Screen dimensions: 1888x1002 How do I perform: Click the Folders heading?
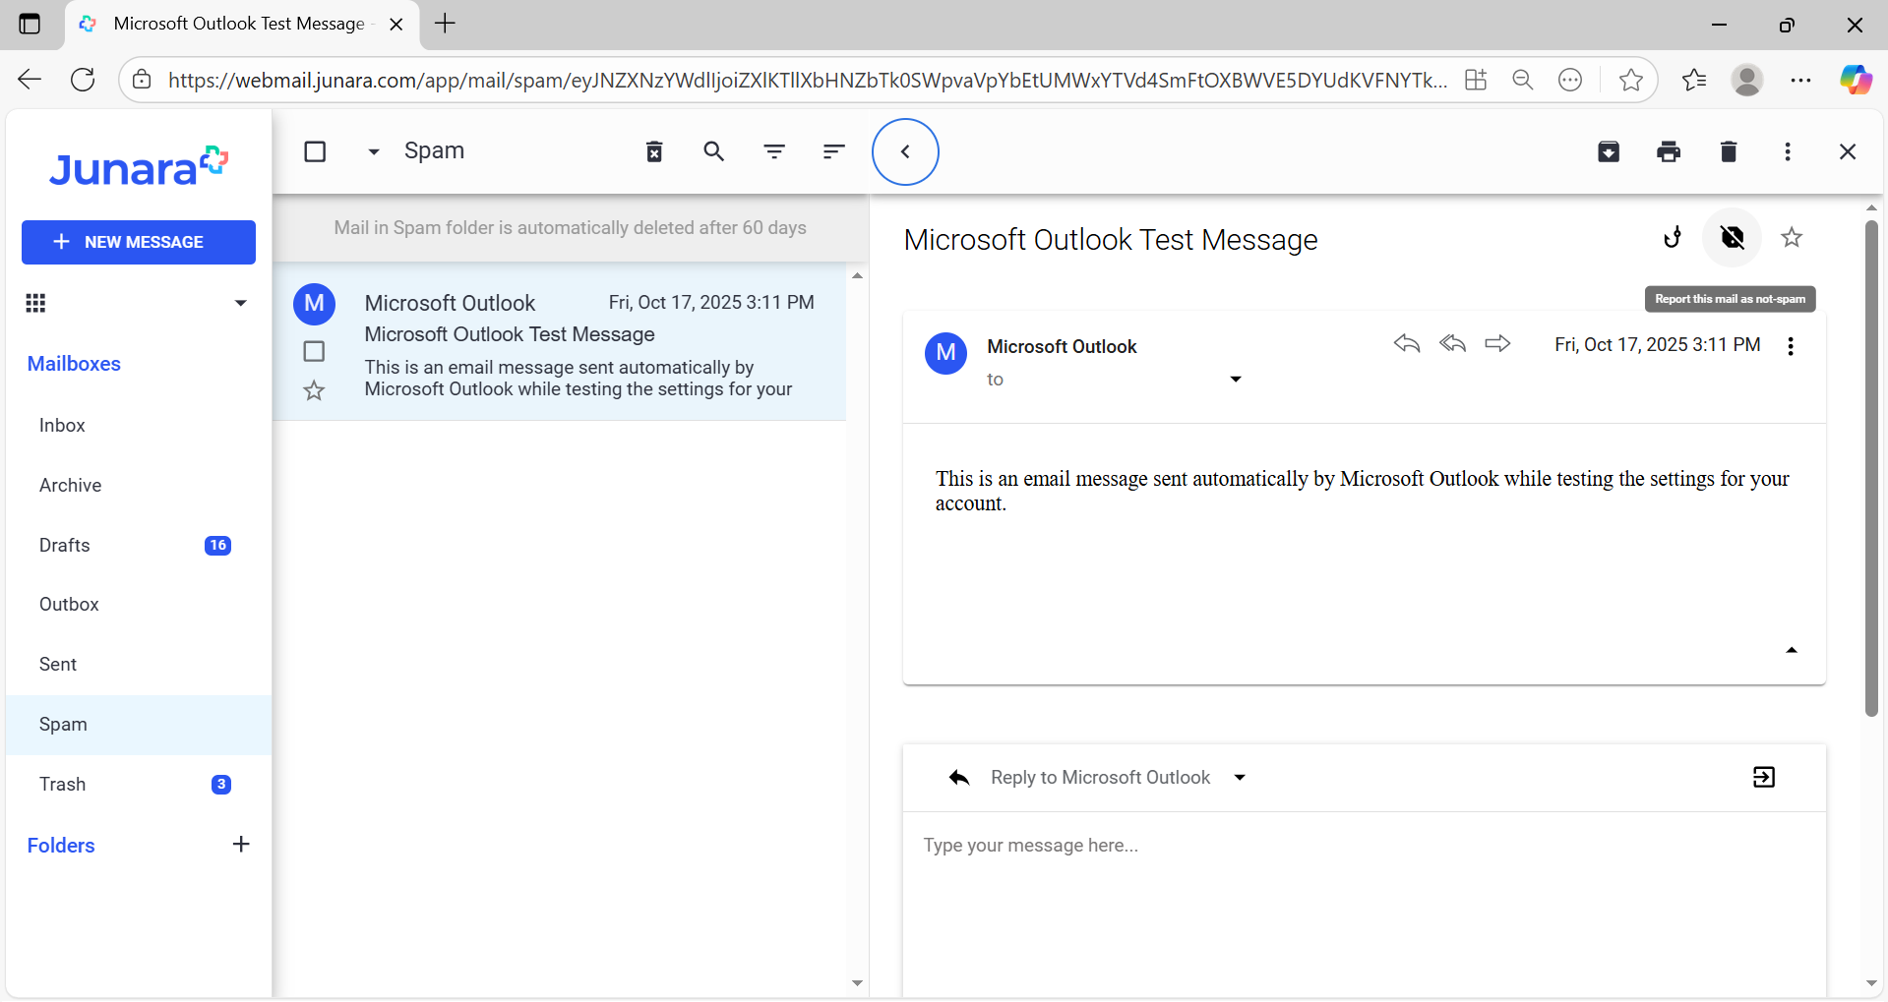click(61, 846)
